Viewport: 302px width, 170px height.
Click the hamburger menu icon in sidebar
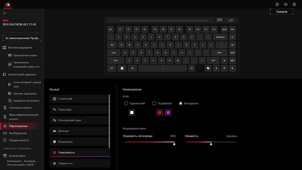(4, 13)
